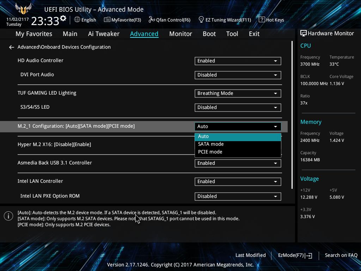Select TUF GAMING LED Lighting label
The height and width of the screenshot is (271, 361).
click(x=47, y=93)
